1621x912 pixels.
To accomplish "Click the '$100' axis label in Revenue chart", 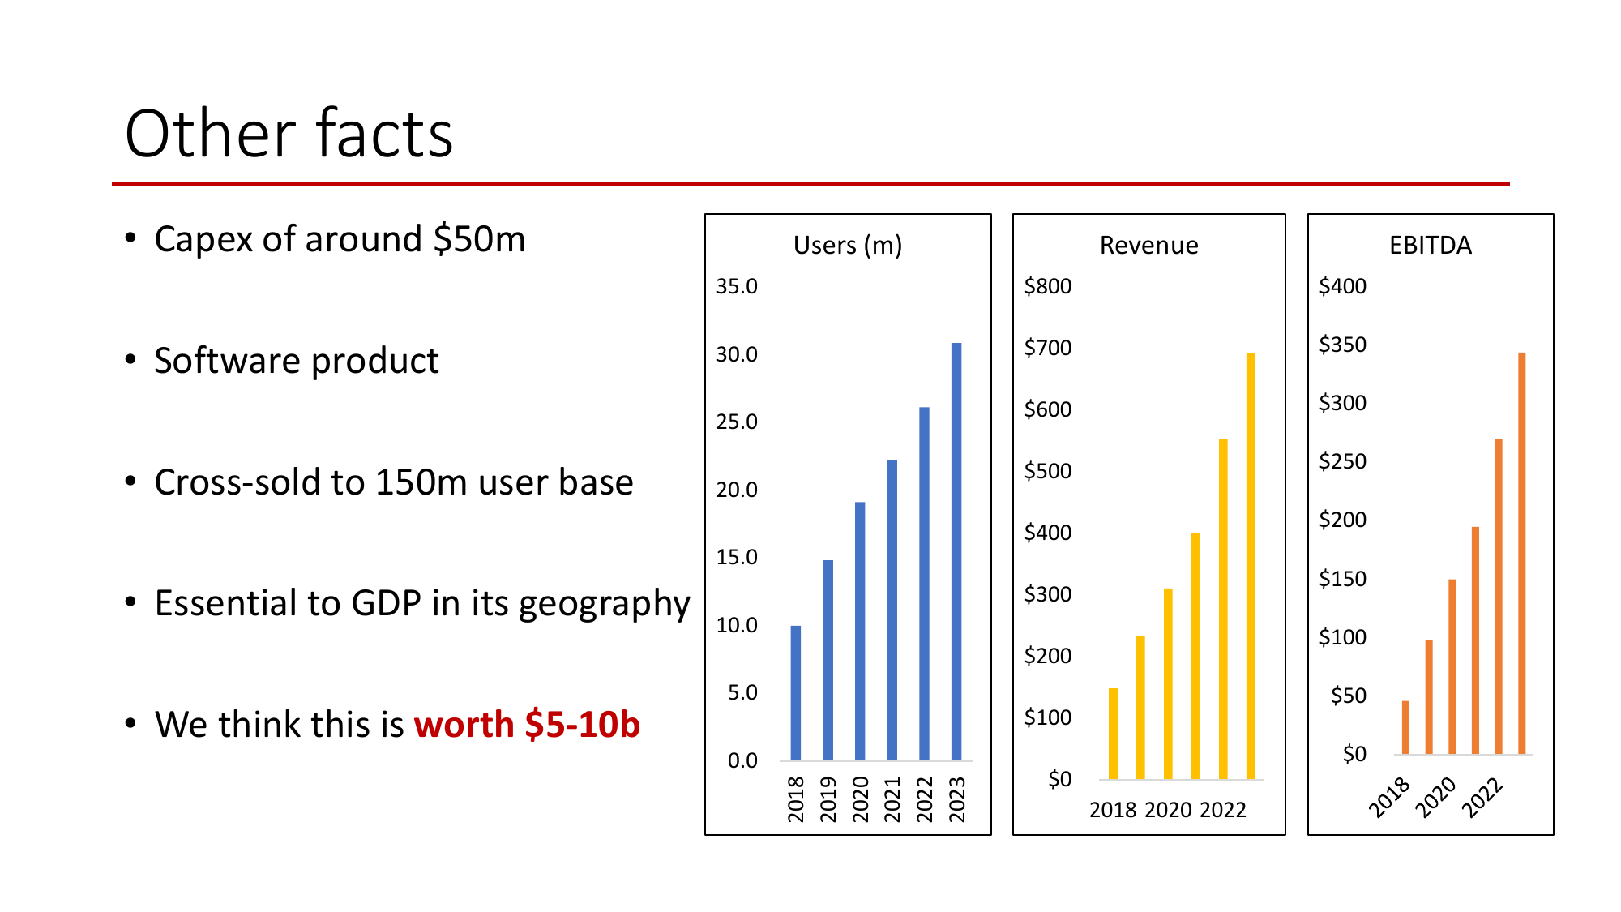I will click(1048, 717).
